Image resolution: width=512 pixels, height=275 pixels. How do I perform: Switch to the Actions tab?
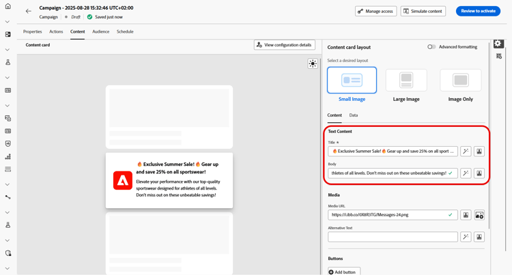click(56, 31)
